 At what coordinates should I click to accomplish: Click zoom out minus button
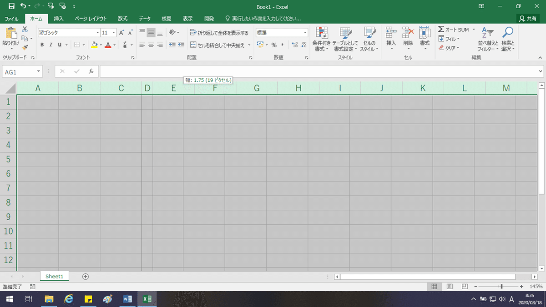tap(475, 287)
